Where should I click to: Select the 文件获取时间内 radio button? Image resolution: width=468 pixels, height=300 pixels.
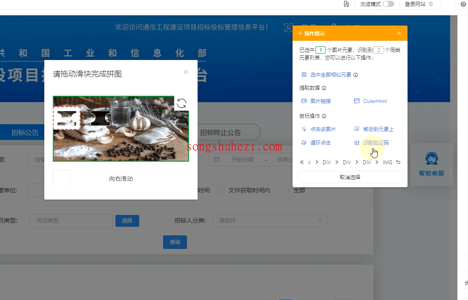[221, 190]
